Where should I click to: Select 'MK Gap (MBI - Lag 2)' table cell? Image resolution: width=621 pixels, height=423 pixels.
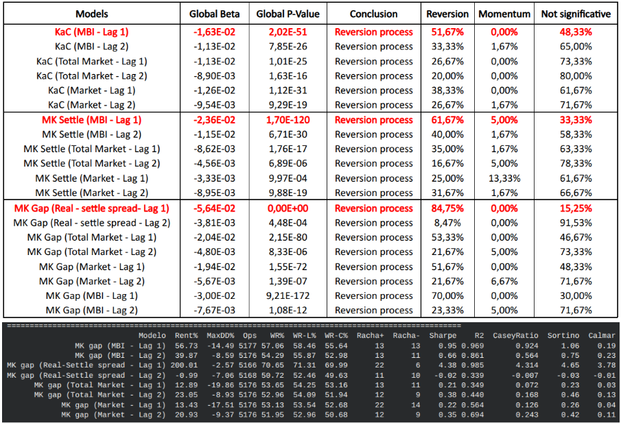[x=92, y=311]
